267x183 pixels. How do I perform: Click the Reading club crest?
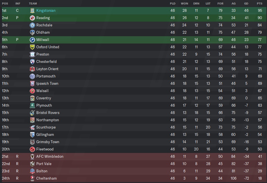(32, 18)
